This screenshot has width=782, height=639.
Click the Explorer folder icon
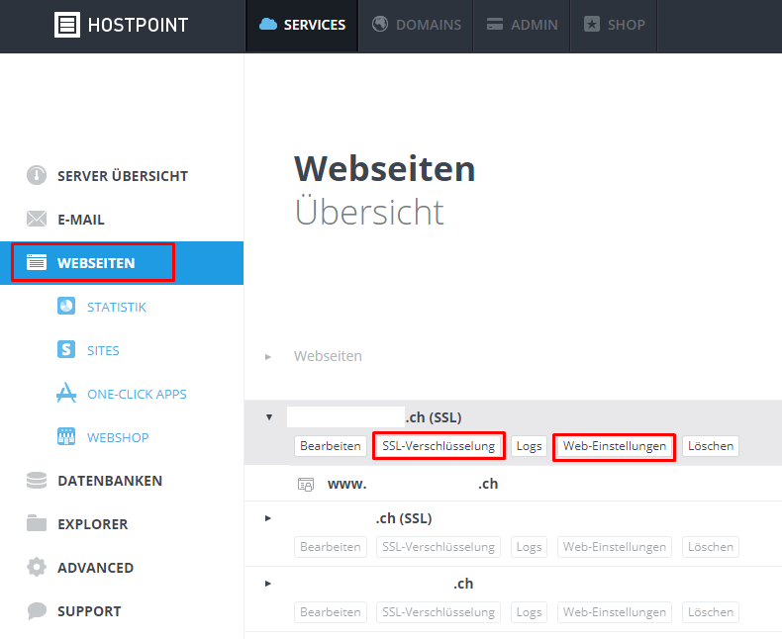pyautogui.click(x=37, y=523)
